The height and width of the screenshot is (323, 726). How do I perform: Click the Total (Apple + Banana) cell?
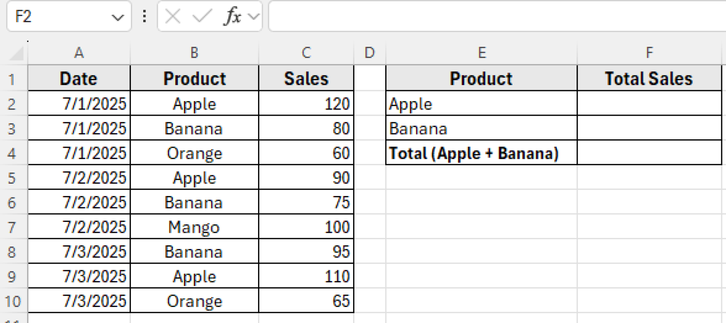(481, 153)
